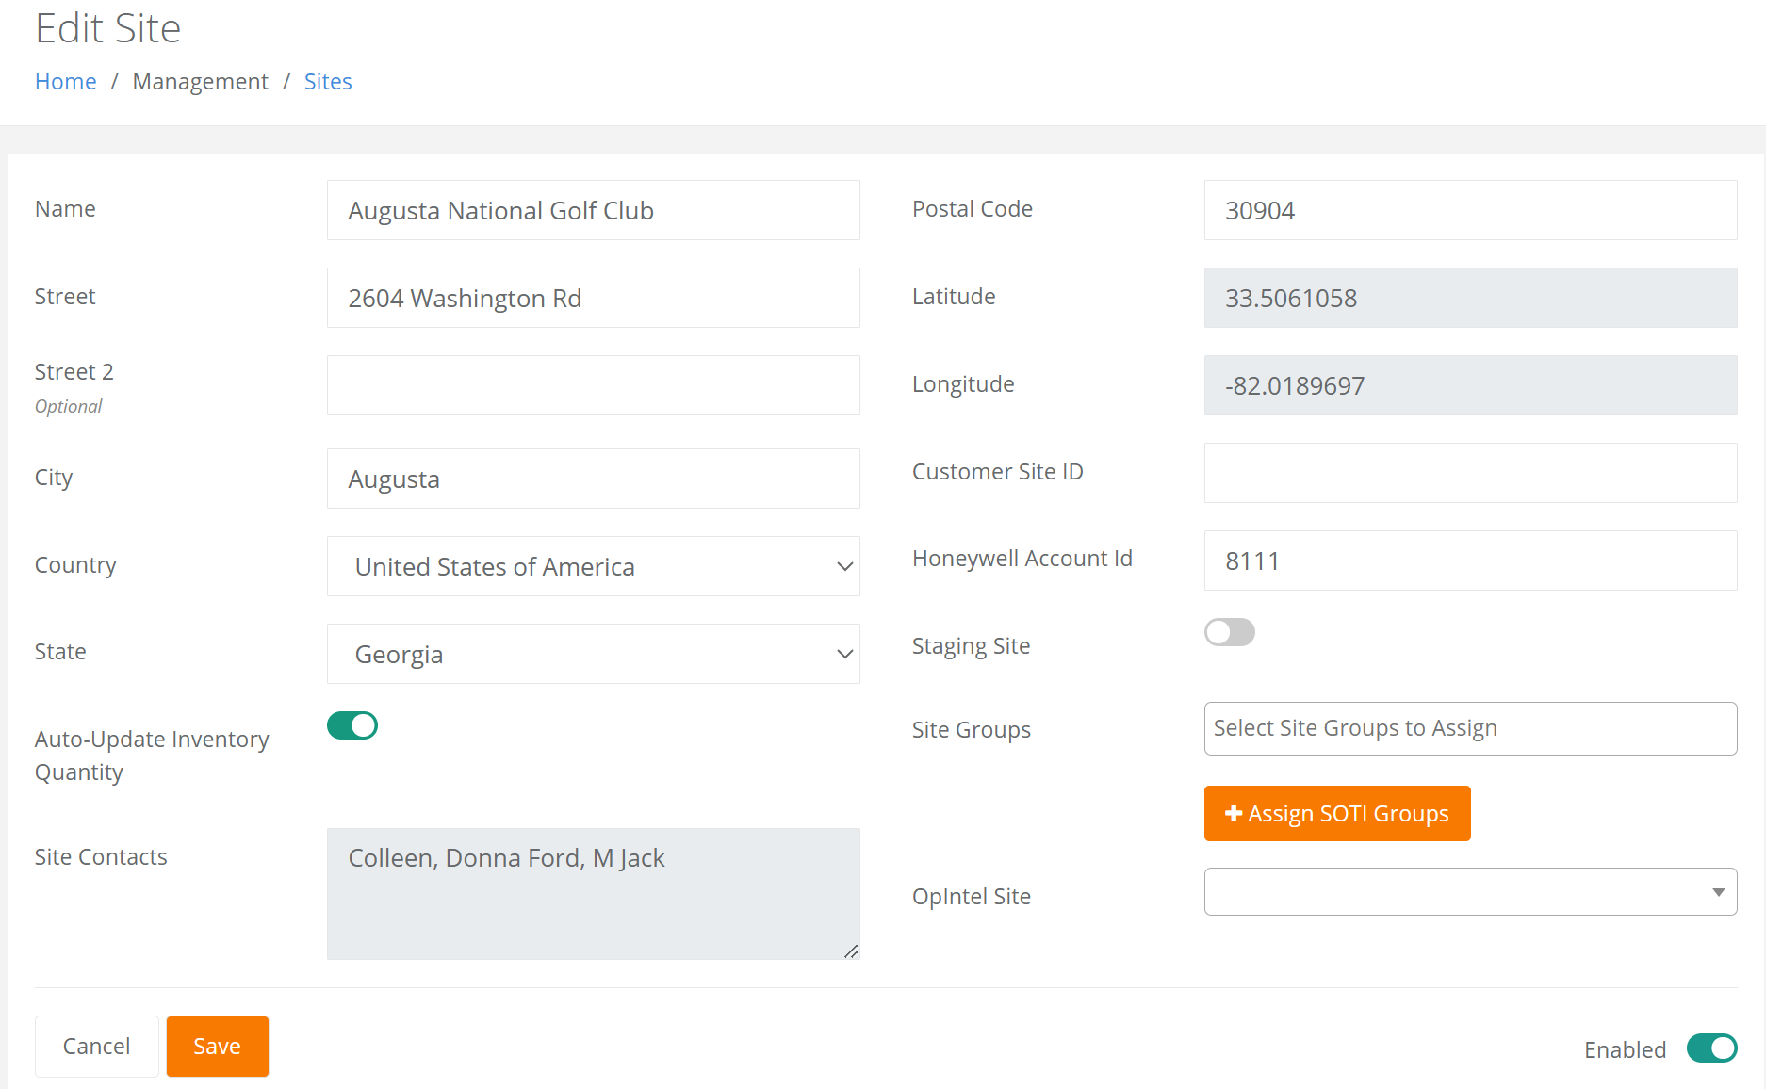Click the Honeywell Account Id label
The height and width of the screenshot is (1089, 1766).
pos(1022,559)
